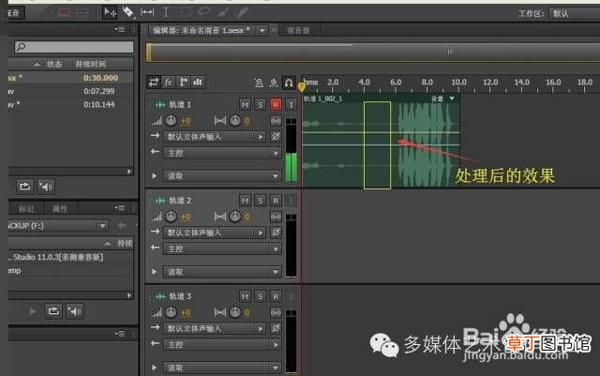
Task: Click auto-play speaker button in files panel
Action: [46, 187]
